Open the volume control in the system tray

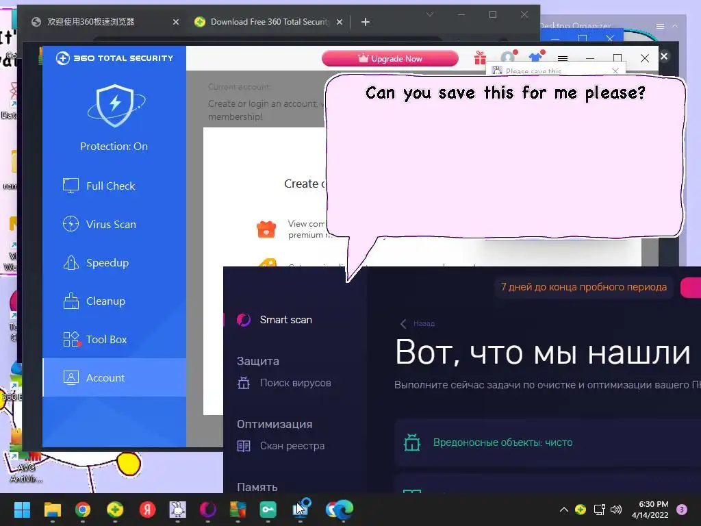click(616, 510)
